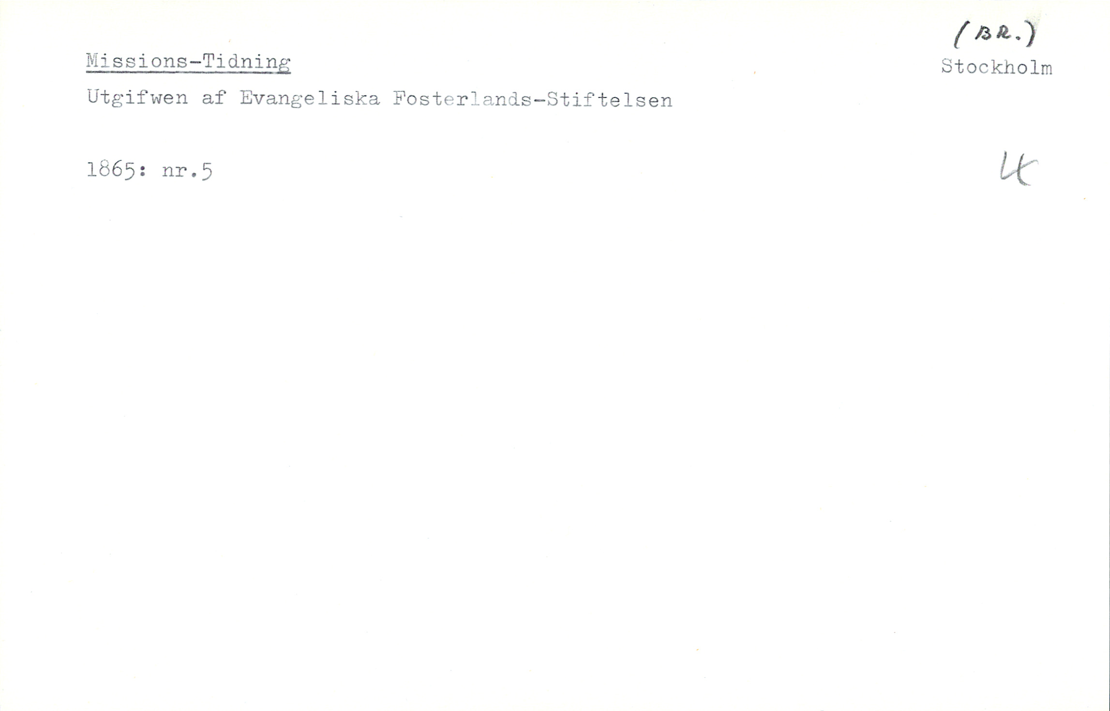
Task: Select the text 1865: nr.5
Action: point(150,170)
